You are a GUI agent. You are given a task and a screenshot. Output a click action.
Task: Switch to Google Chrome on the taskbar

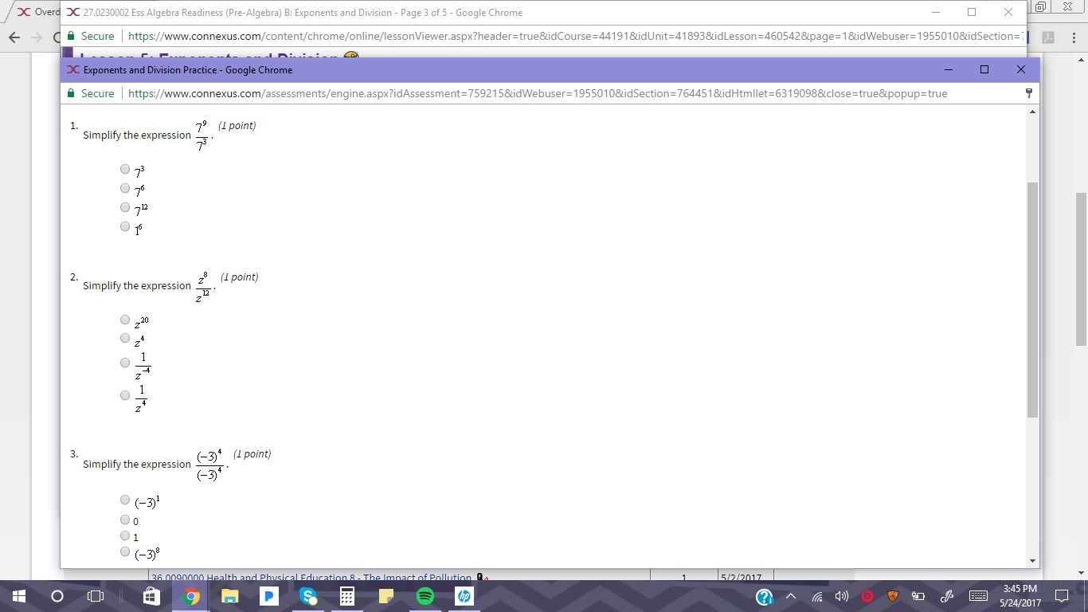coord(190,596)
